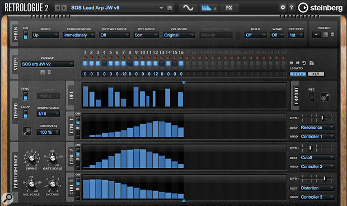Toggle the tempo SYNC switch
347x206 pixels.
pos(25,96)
